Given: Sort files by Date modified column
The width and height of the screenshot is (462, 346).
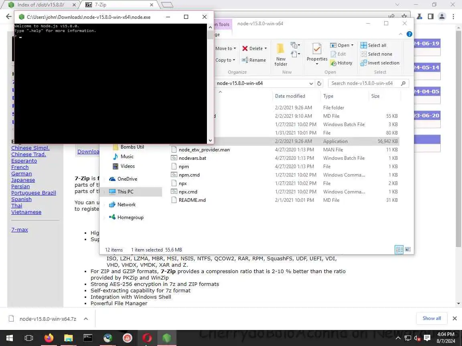Looking at the screenshot, I should [x=290, y=96].
